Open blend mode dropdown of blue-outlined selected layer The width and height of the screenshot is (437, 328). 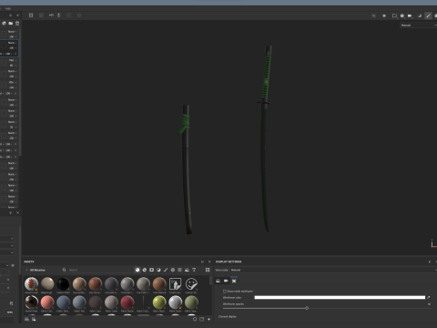click(12, 43)
